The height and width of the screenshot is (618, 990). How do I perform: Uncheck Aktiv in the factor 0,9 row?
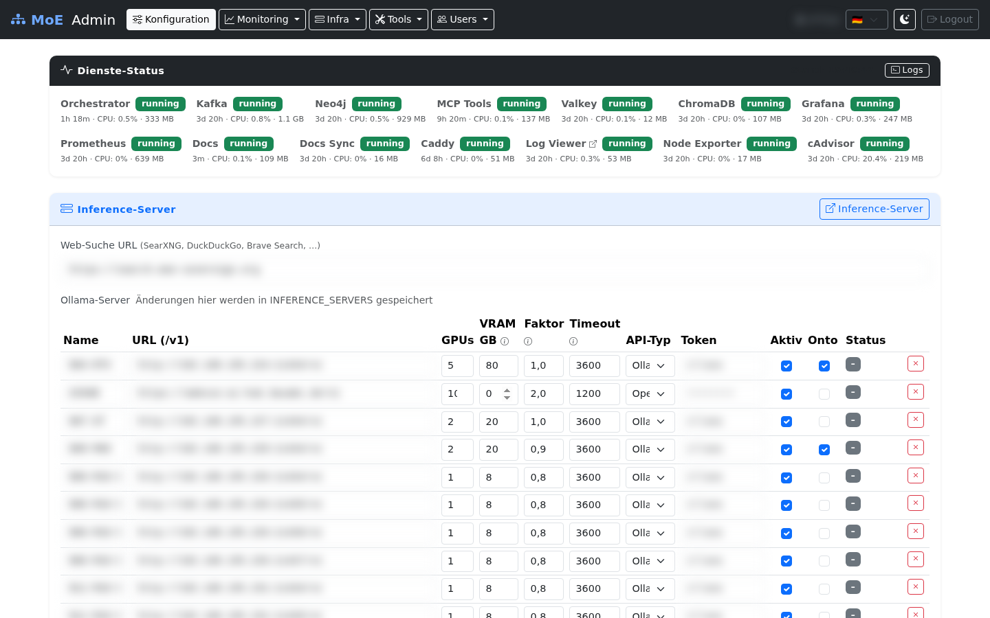pyautogui.click(x=786, y=450)
